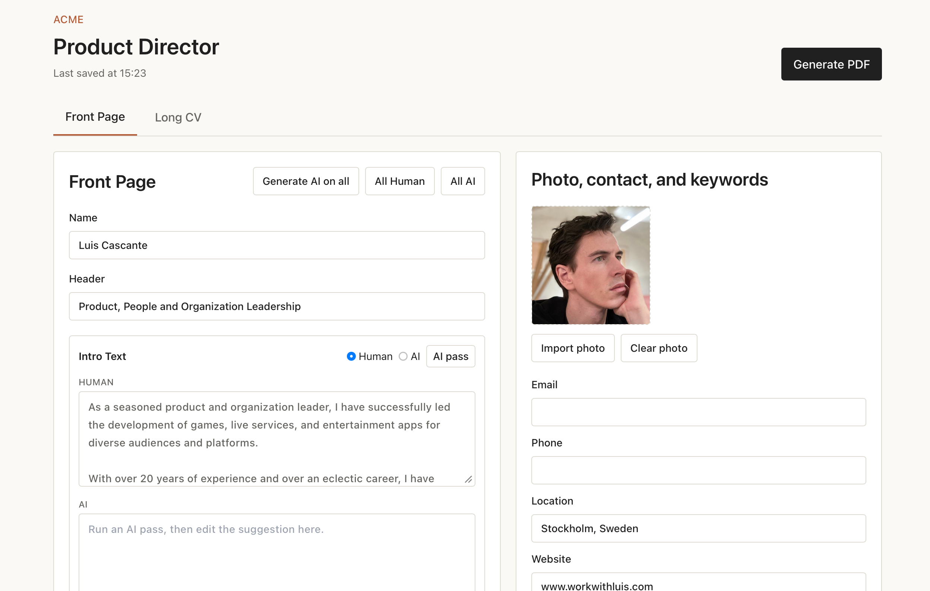Viewport: 930px width, 591px height.
Task: Grab the Human textarea resize handle
Action: pyautogui.click(x=468, y=479)
